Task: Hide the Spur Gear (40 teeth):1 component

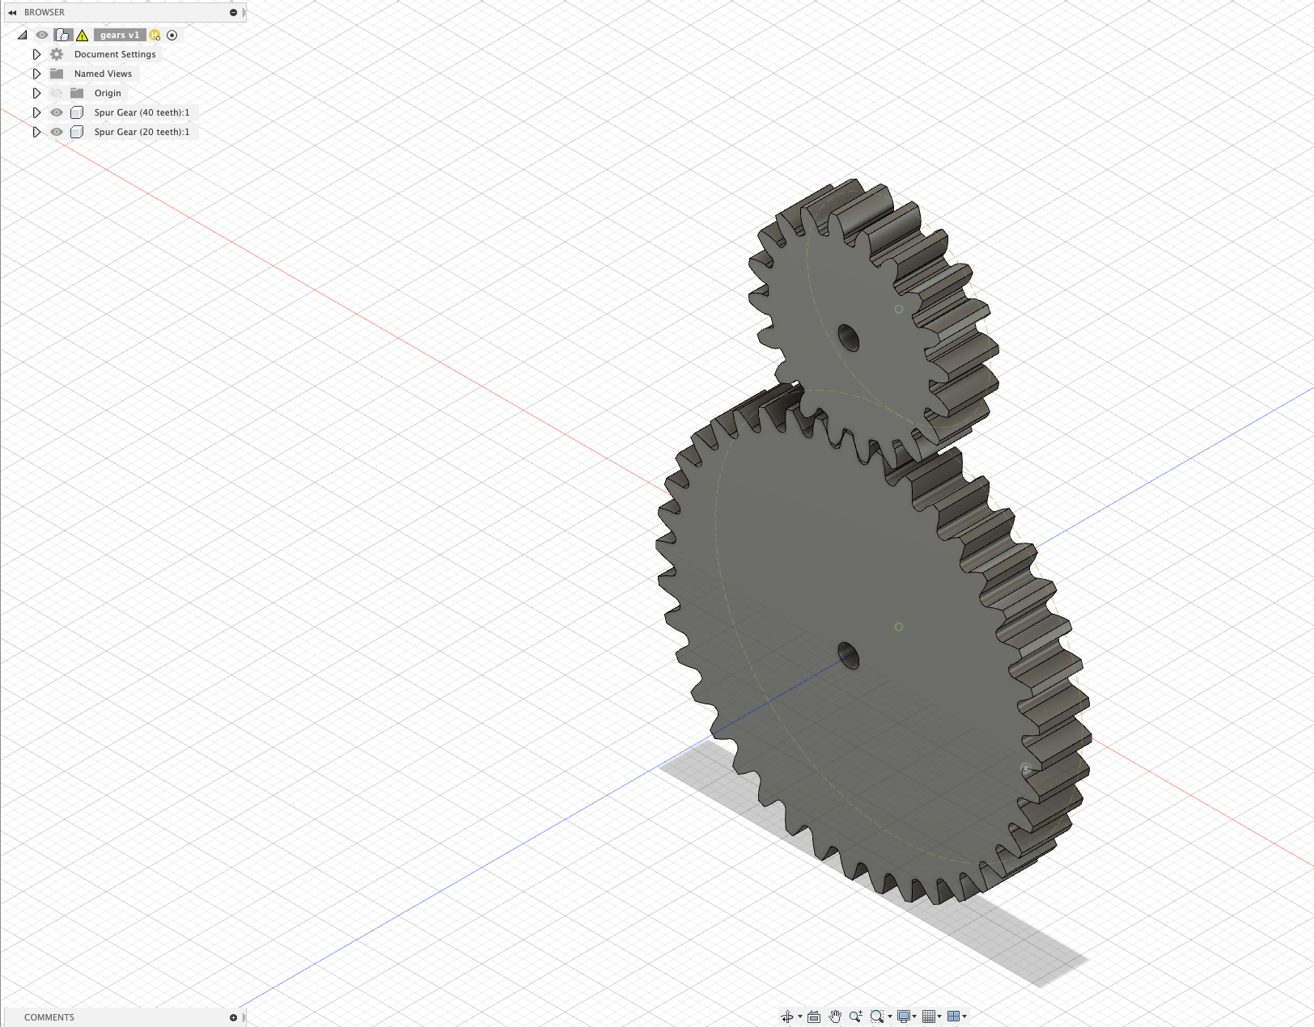Action: pyautogui.click(x=57, y=112)
